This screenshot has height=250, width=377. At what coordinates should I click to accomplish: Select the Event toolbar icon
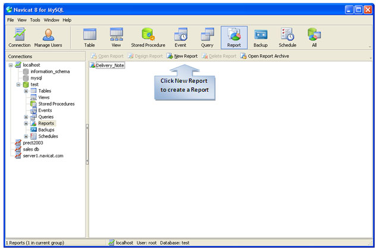click(180, 37)
